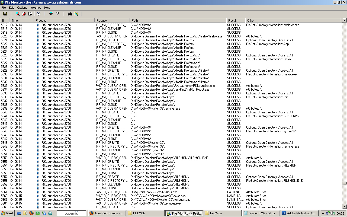Click taskmgr.exe path in row 5339

pyautogui.click(x=155, y=108)
